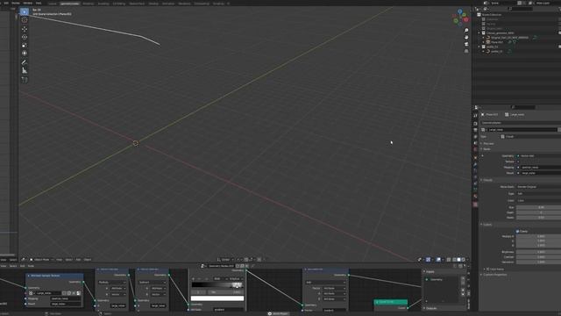Toggle the Clamp checkbox in Colors panel
561x316 pixels.
pos(518,232)
